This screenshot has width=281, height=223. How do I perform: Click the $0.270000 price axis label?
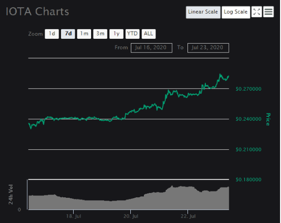pos(249,89)
